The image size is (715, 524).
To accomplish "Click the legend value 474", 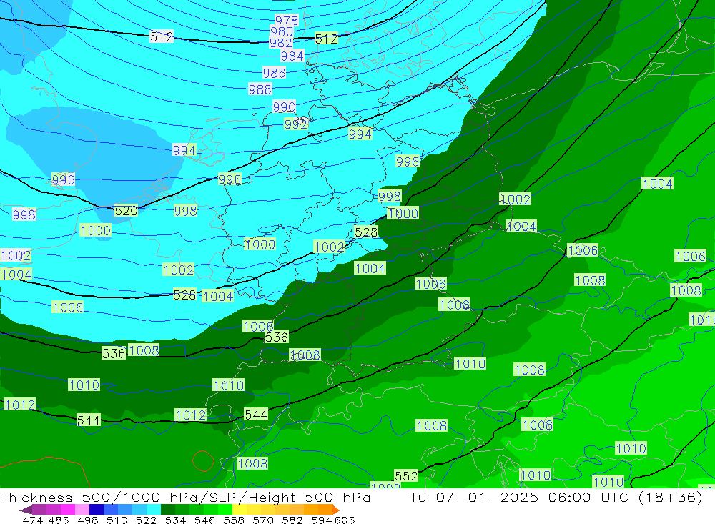I will 33,520.
